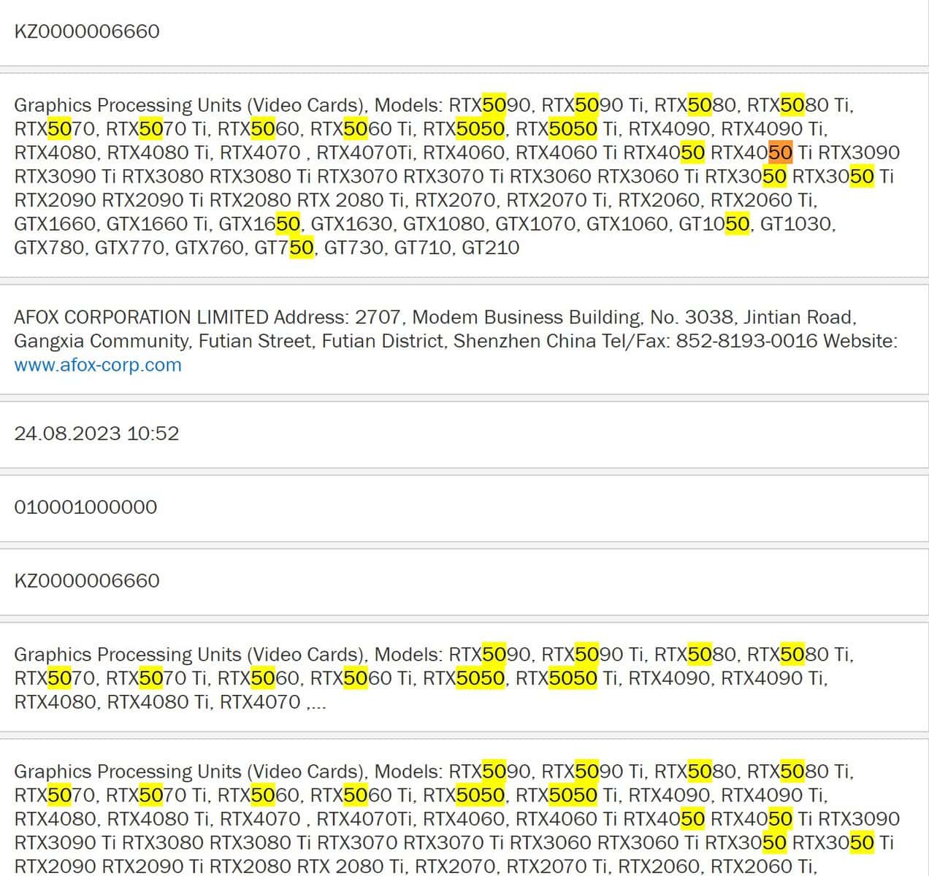Screen dimensions: 929x876
Task: Click GTX1630 in the first models list
Action: point(353,223)
